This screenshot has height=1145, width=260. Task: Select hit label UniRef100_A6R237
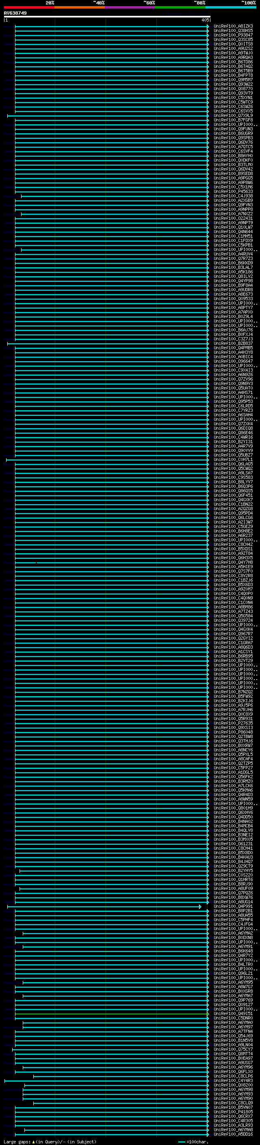[x=233, y=536]
